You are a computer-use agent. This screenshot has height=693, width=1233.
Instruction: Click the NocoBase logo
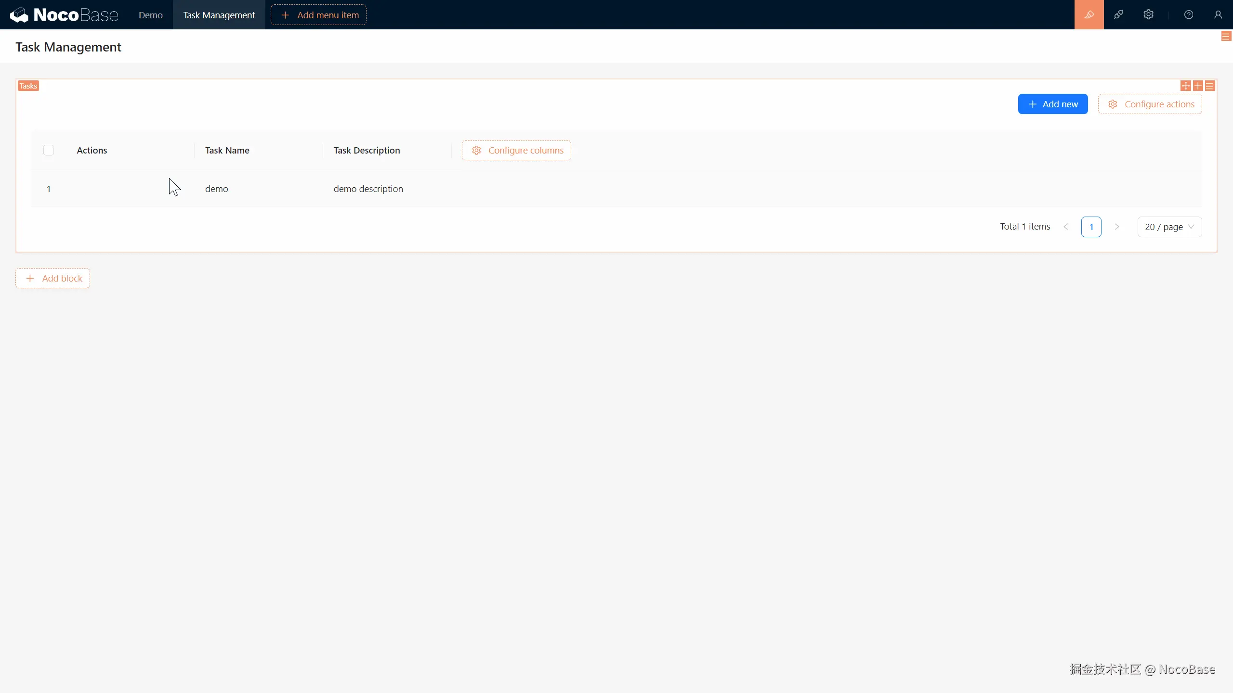(64, 15)
